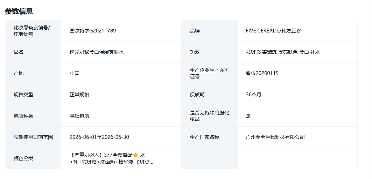372x179 pixels.
Task: Click the 生产厂家名称 label
Action: [x=204, y=137]
